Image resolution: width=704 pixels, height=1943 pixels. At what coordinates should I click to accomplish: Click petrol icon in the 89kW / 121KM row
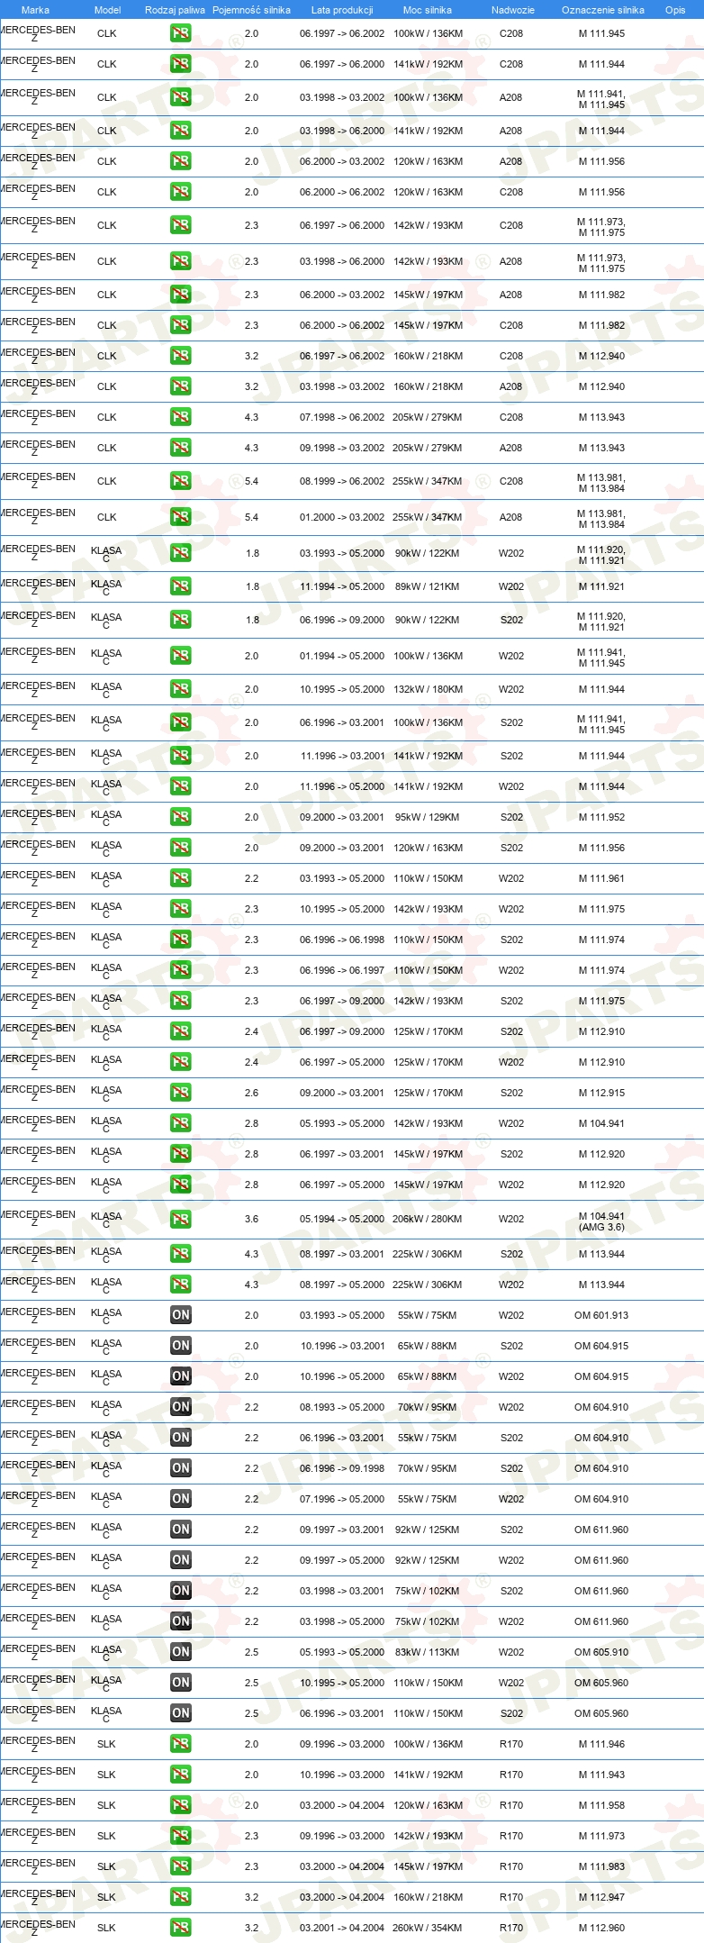[181, 586]
